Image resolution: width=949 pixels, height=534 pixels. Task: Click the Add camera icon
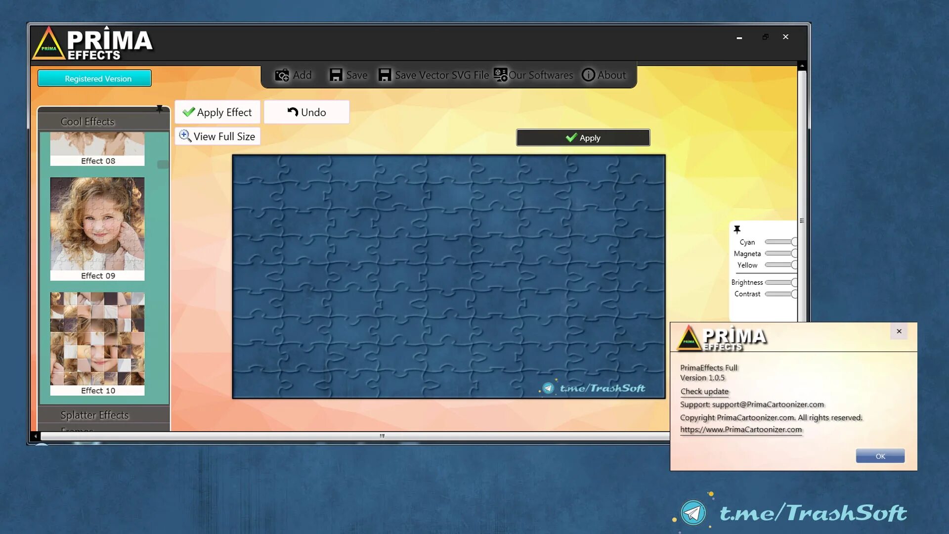click(x=282, y=75)
